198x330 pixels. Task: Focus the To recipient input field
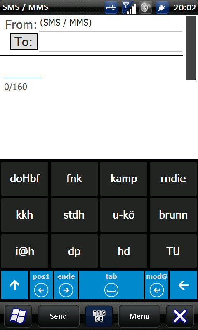point(111,42)
